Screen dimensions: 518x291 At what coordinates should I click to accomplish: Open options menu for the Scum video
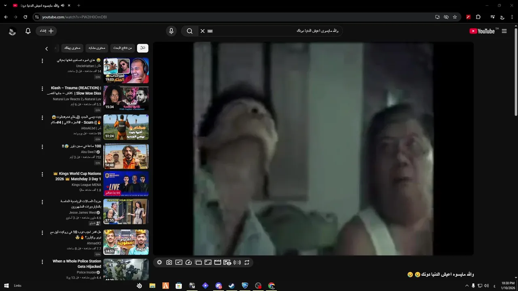(x=42, y=118)
